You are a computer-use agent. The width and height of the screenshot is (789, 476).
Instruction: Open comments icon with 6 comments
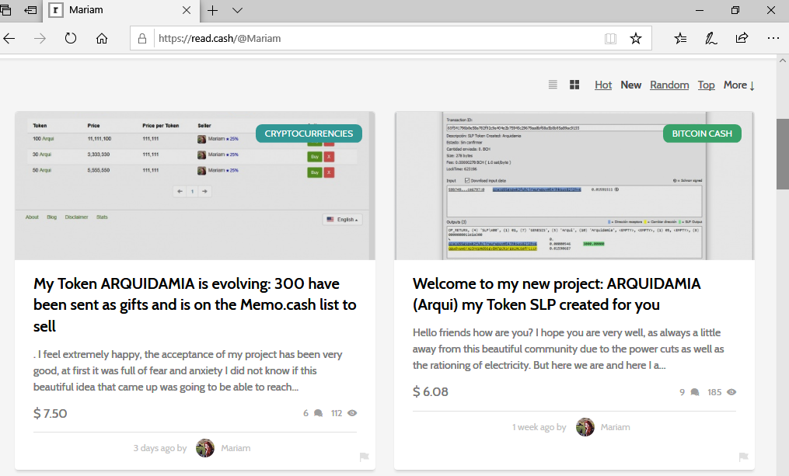coord(318,413)
